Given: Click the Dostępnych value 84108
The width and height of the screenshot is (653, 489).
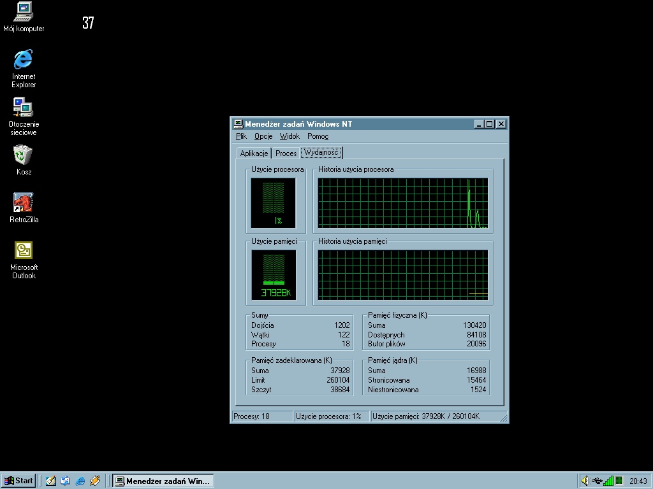Looking at the screenshot, I should [x=476, y=335].
